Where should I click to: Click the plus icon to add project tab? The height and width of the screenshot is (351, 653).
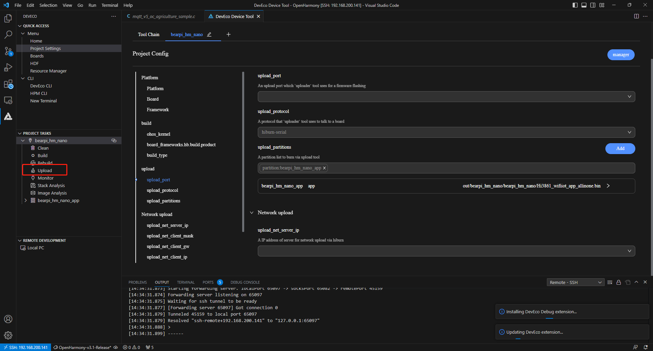click(x=229, y=34)
